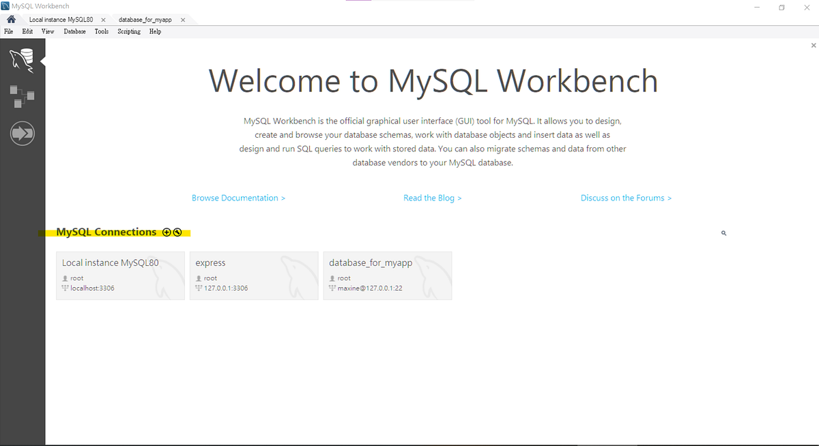Viewport: 819px width, 446px height.
Task: Visit the Discuss on the Forums link
Action: click(x=626, y=198)
